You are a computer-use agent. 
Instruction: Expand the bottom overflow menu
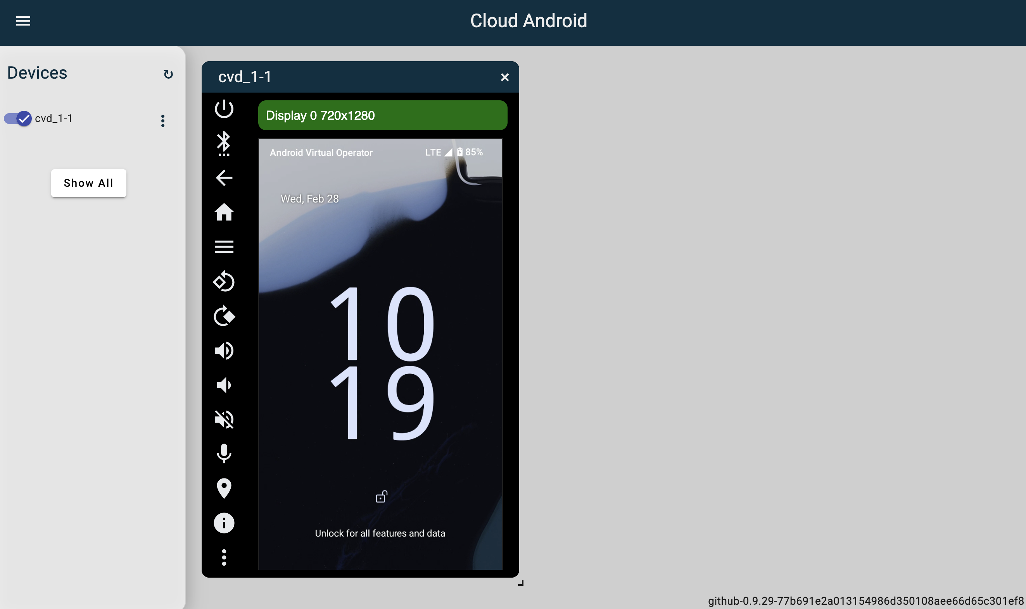[x=223, y=557]
